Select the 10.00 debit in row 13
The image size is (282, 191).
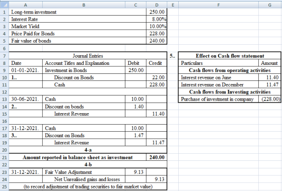[x=135, y=99]
